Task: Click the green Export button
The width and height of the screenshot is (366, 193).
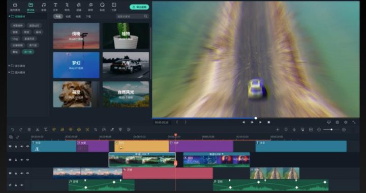Action: click(x=139, y=7)
